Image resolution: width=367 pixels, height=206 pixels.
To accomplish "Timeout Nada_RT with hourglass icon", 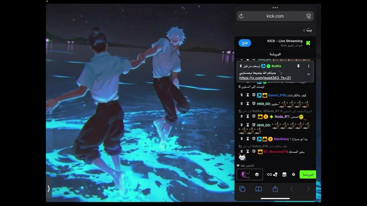I will coord(248,116).
